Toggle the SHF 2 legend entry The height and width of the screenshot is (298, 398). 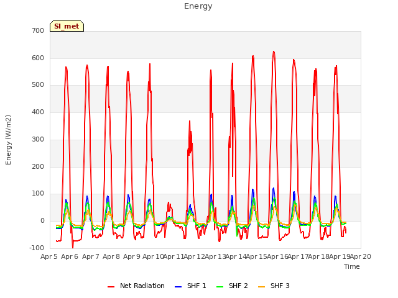coord(232,286)
